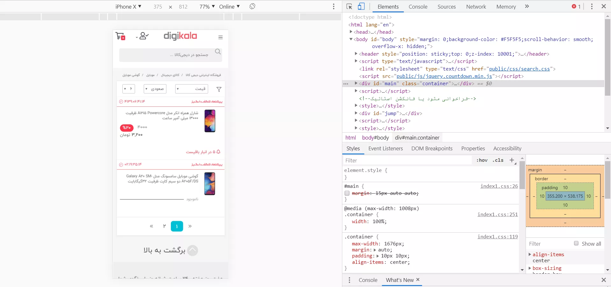Open the iPhone X device dropdown
The width and height of the screenshot is (611, 287).
128,7
